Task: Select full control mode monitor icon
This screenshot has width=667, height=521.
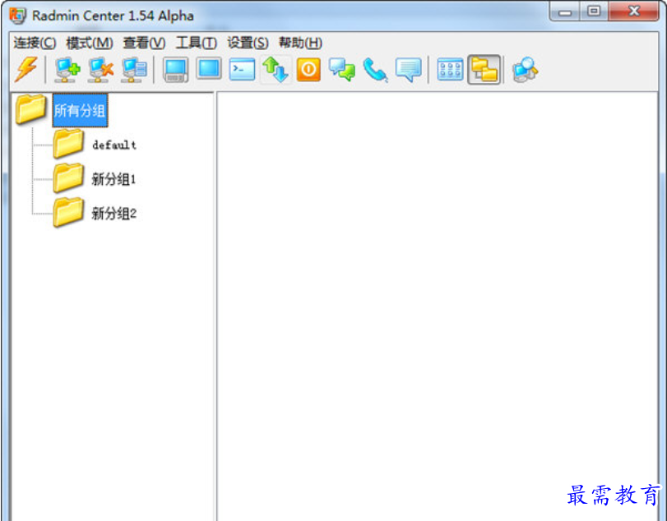Action: [176, 70]
